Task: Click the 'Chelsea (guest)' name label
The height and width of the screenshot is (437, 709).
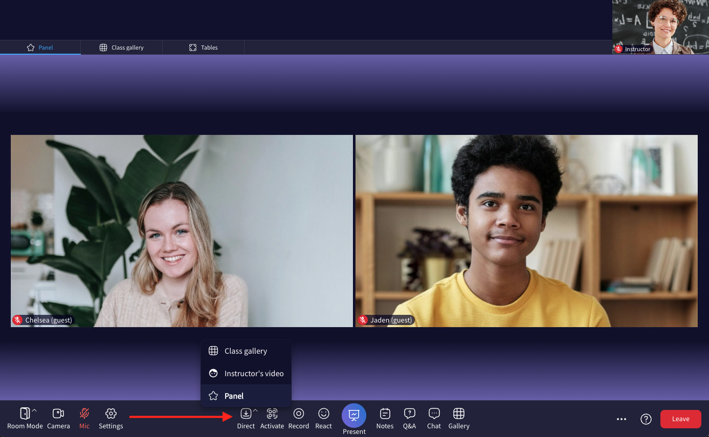Action: [49, 320]
